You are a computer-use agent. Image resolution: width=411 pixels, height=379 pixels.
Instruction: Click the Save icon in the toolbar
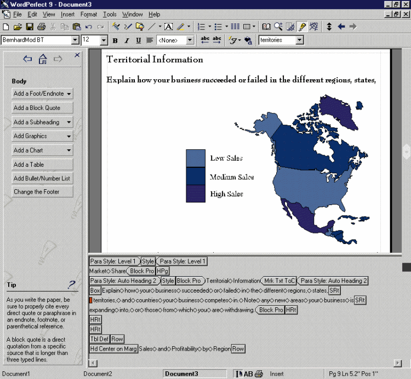29,26
